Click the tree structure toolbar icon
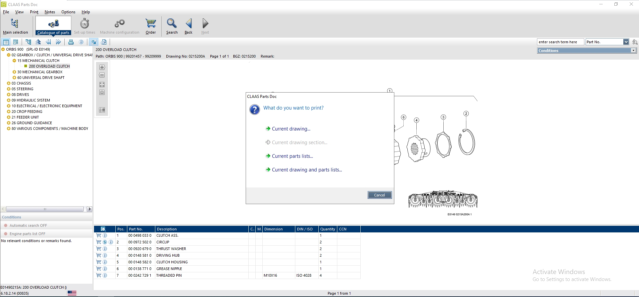Screen dimensions: 639x297 (x=28, y=42)
